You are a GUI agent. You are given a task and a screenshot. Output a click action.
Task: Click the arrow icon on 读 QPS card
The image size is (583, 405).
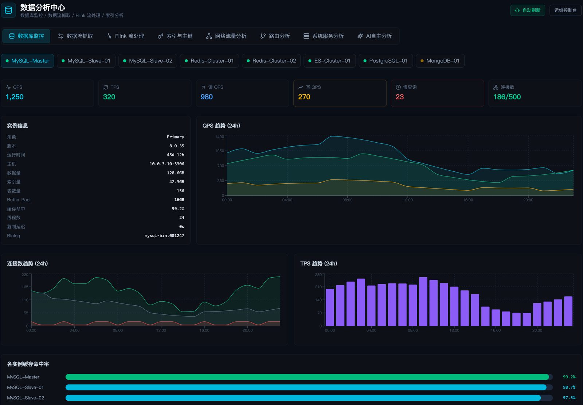click(203, 87)
